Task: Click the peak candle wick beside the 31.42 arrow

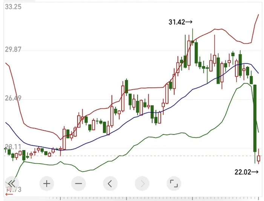Action: pyautogui.click(x=193, y=34)
